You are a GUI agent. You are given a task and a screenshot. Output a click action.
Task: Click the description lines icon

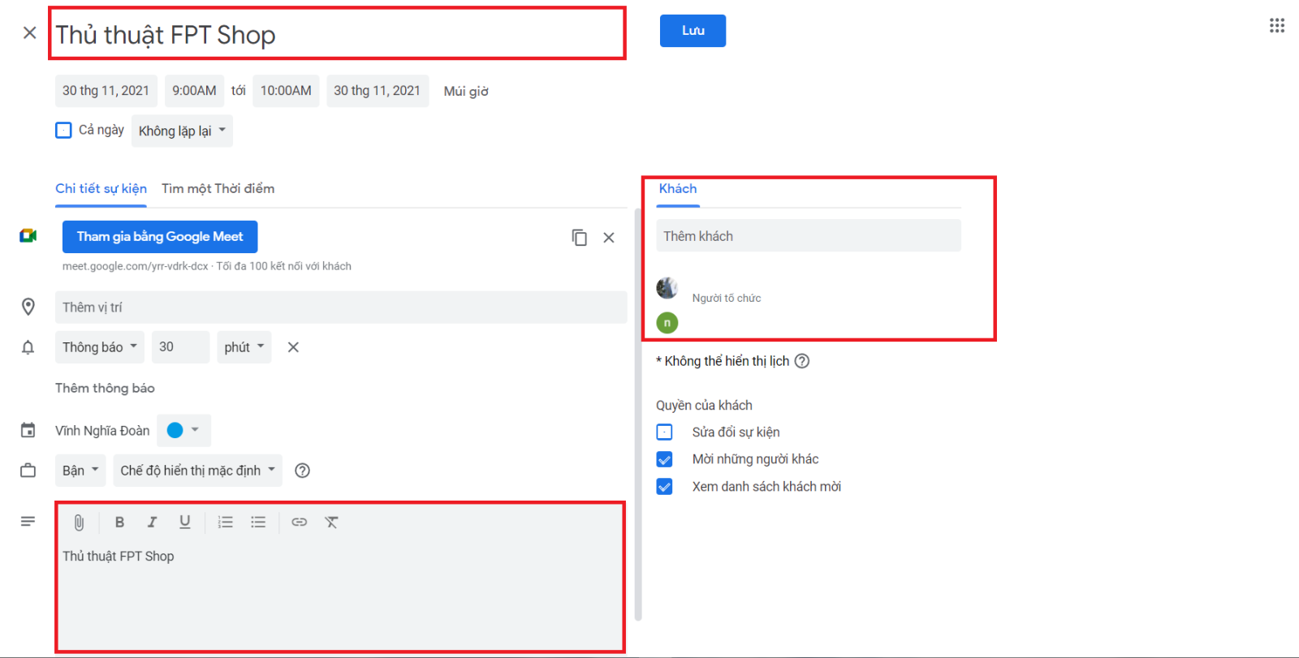coord(28,521)
